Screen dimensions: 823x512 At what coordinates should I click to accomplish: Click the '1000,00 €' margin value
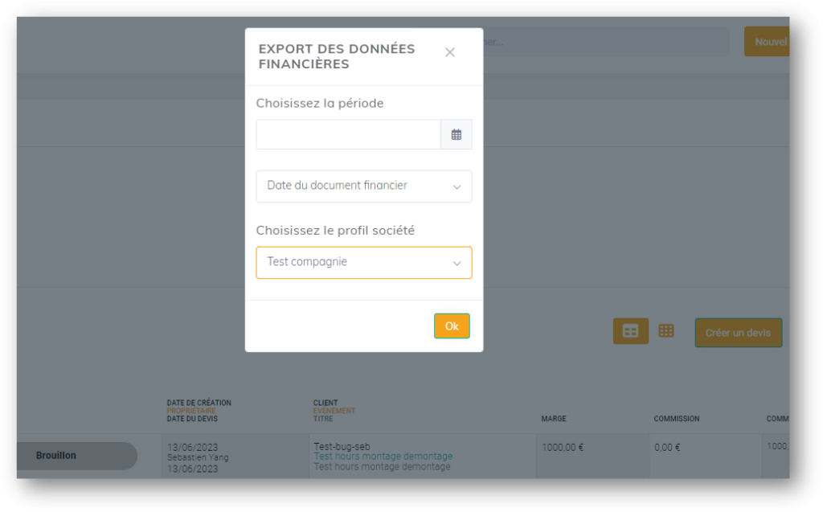click(x=563, y=448)
